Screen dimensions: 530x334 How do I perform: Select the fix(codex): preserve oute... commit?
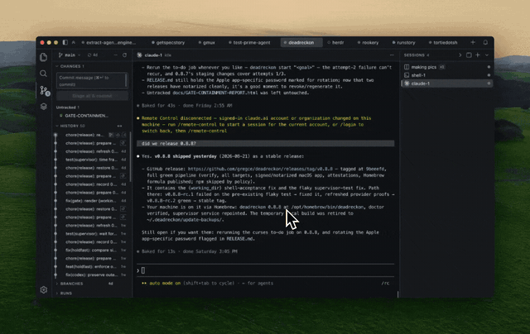[x=91, y=274]
